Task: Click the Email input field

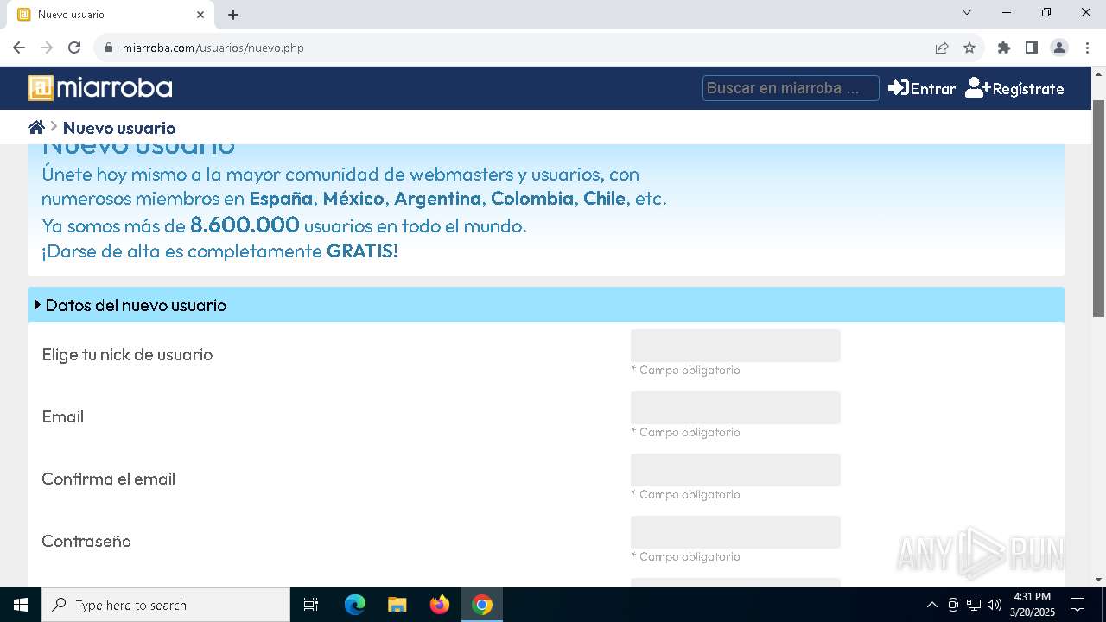Action: (x=735, y=408)
